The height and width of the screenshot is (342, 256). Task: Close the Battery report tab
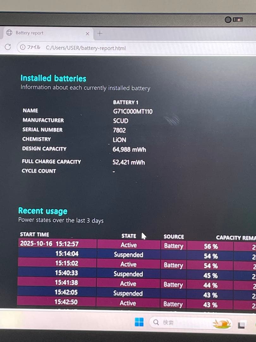(x=88, y=34)
